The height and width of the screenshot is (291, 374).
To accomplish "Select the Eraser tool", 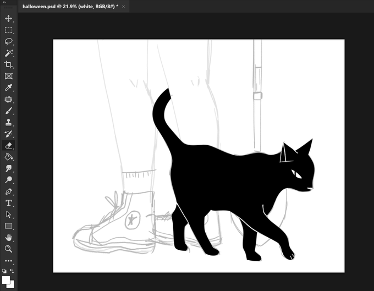I will [x=9, y=145].
